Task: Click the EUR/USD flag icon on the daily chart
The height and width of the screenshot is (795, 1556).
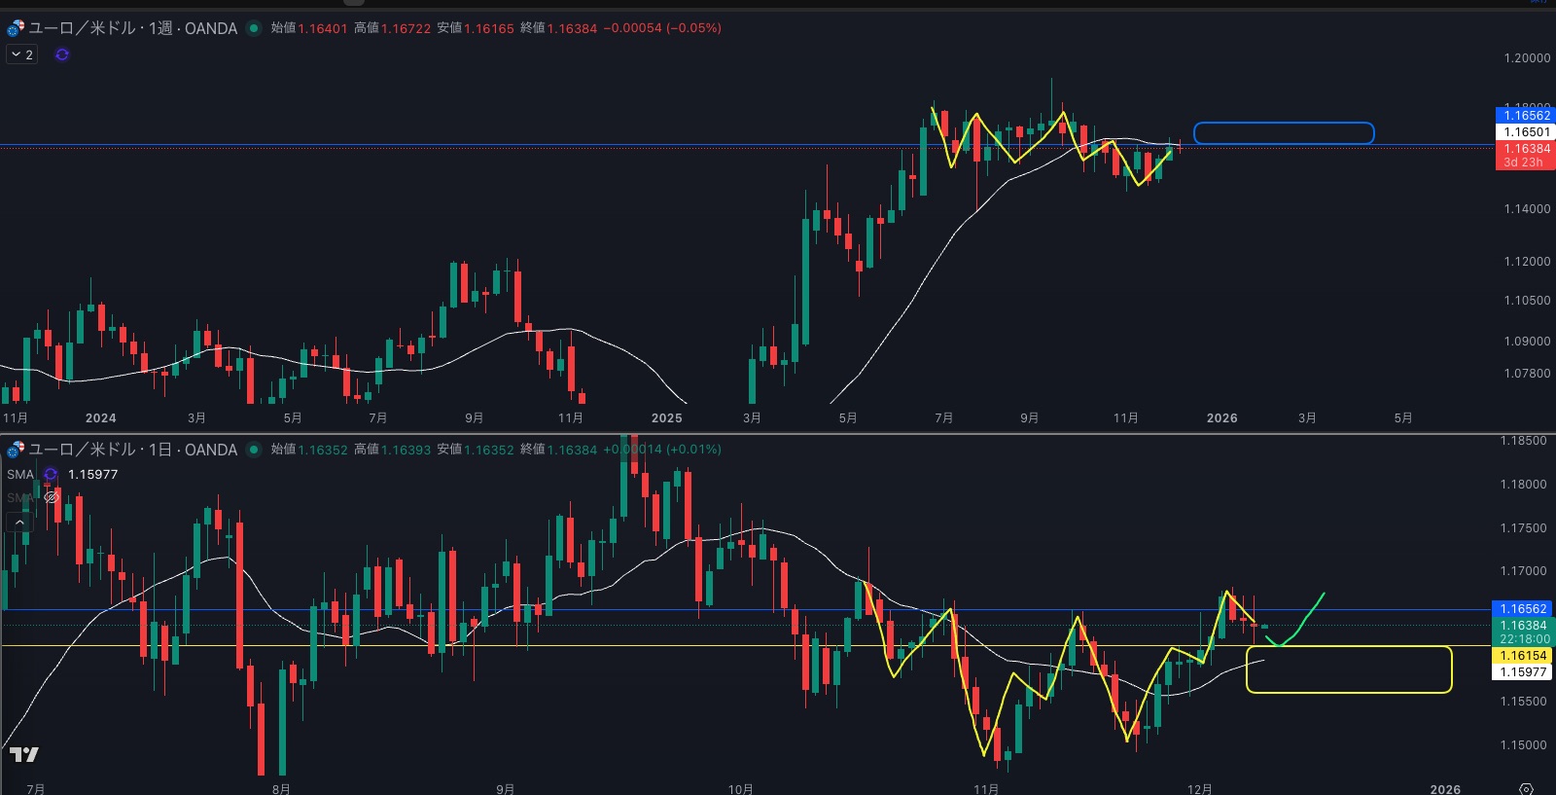Action: point(16,450)
